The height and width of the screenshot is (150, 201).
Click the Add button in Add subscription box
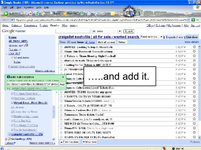pos(62,84)
